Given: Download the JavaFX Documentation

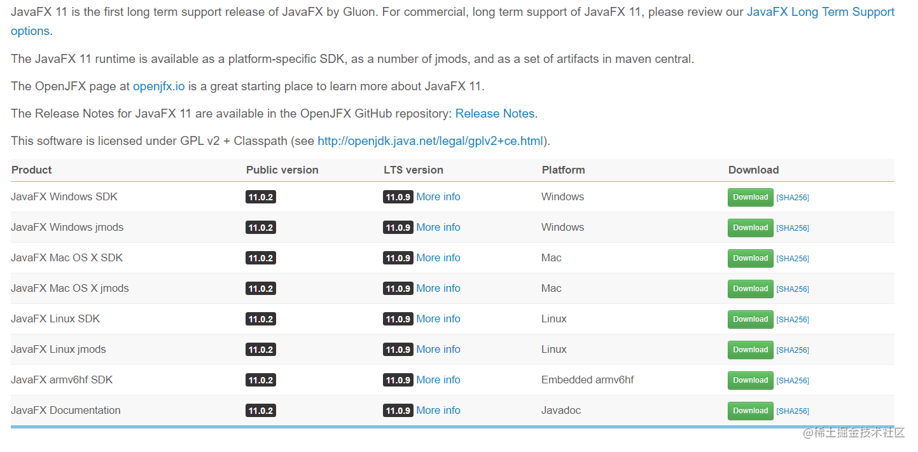Looking at the screenshot, I should [x=750, y=411].
